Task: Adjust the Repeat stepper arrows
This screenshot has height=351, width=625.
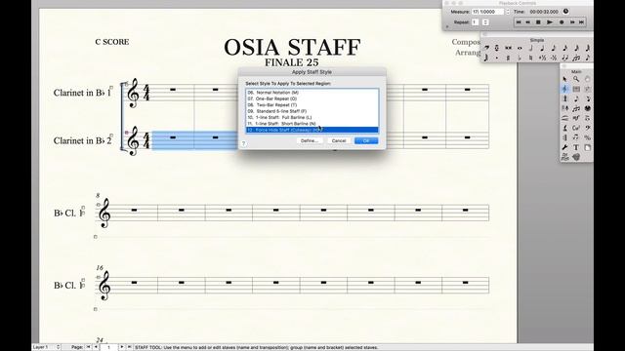Action: (485, 22)
